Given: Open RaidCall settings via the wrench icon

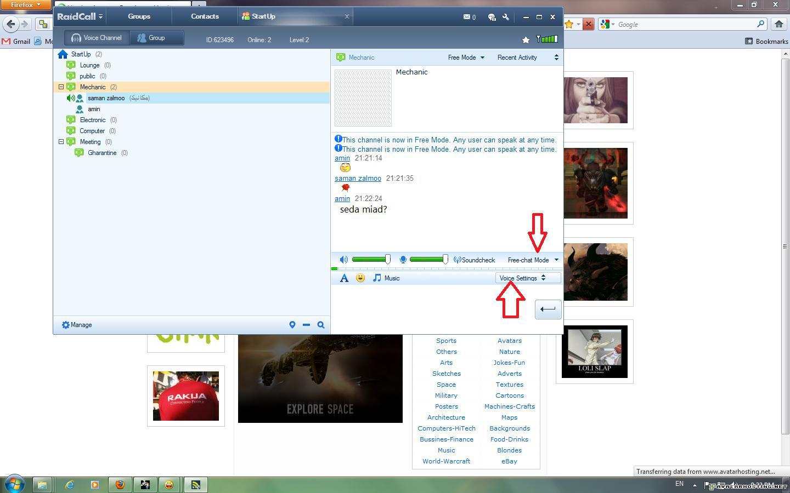Looking at the screenshot, I should (505, 17).
